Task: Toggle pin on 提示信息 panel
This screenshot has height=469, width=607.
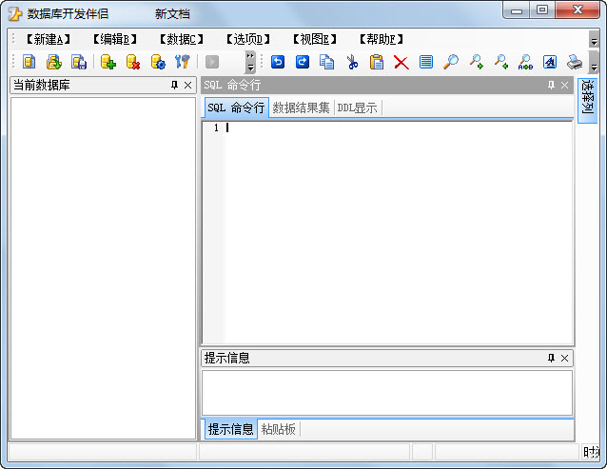Action: [x=551, y=359]
